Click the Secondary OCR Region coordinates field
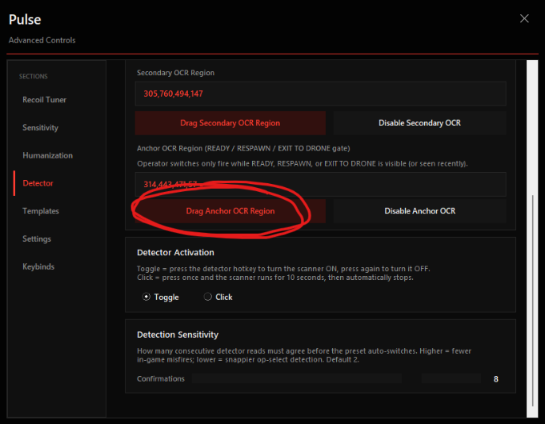 tap(320, 94)
